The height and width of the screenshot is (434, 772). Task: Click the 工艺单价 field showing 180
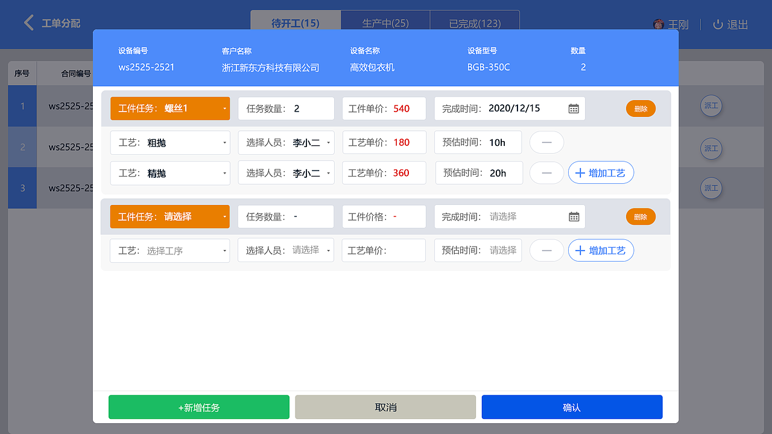[384, 142]
